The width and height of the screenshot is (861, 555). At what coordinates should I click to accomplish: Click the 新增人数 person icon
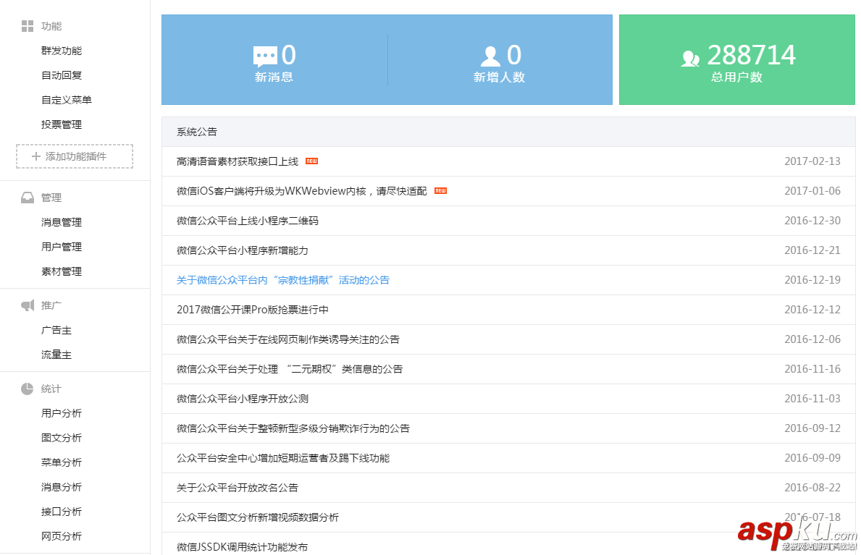pyautogui.click(x=490, y=56)
